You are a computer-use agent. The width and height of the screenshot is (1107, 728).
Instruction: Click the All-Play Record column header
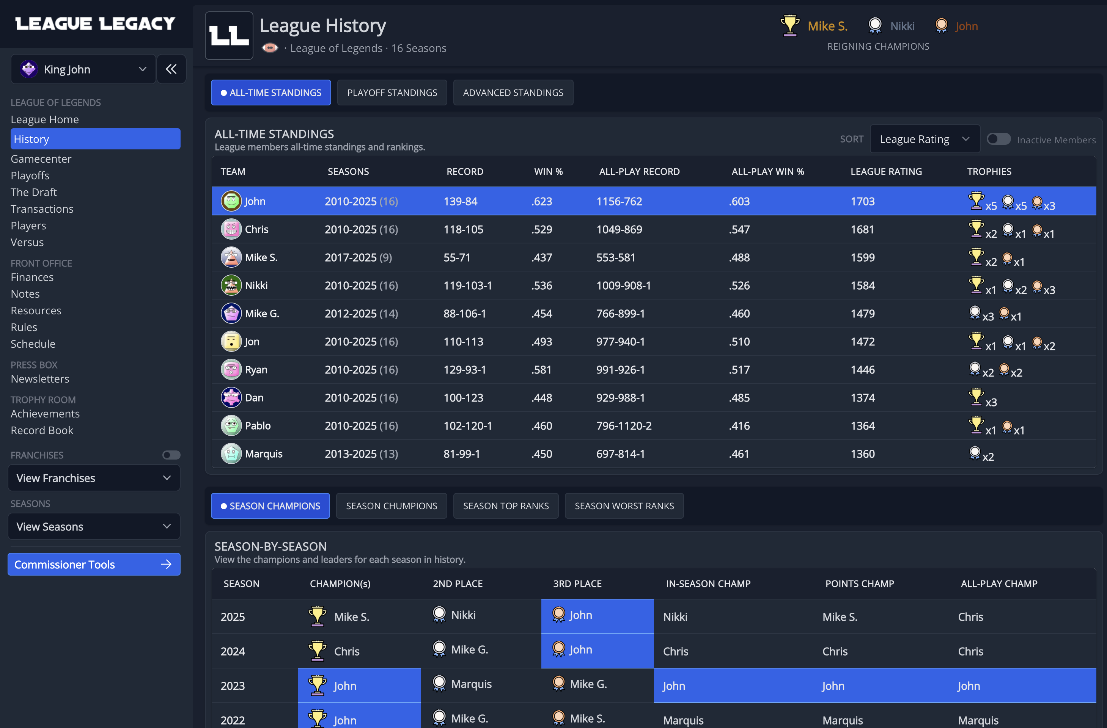(639, 171)
